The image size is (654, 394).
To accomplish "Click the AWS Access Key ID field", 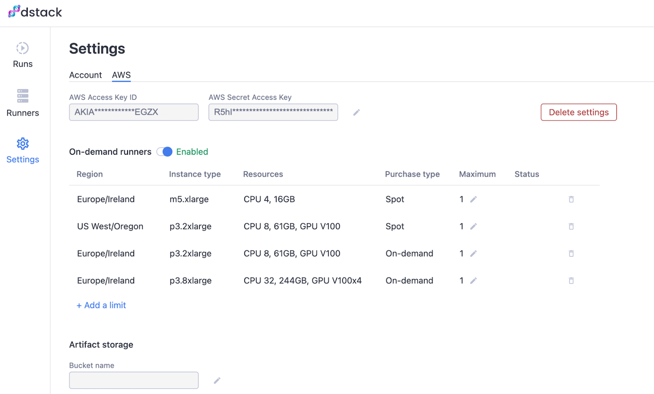I will (x=134, y=112).
